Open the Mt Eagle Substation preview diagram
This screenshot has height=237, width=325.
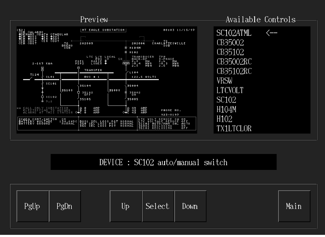pos(107,80)
